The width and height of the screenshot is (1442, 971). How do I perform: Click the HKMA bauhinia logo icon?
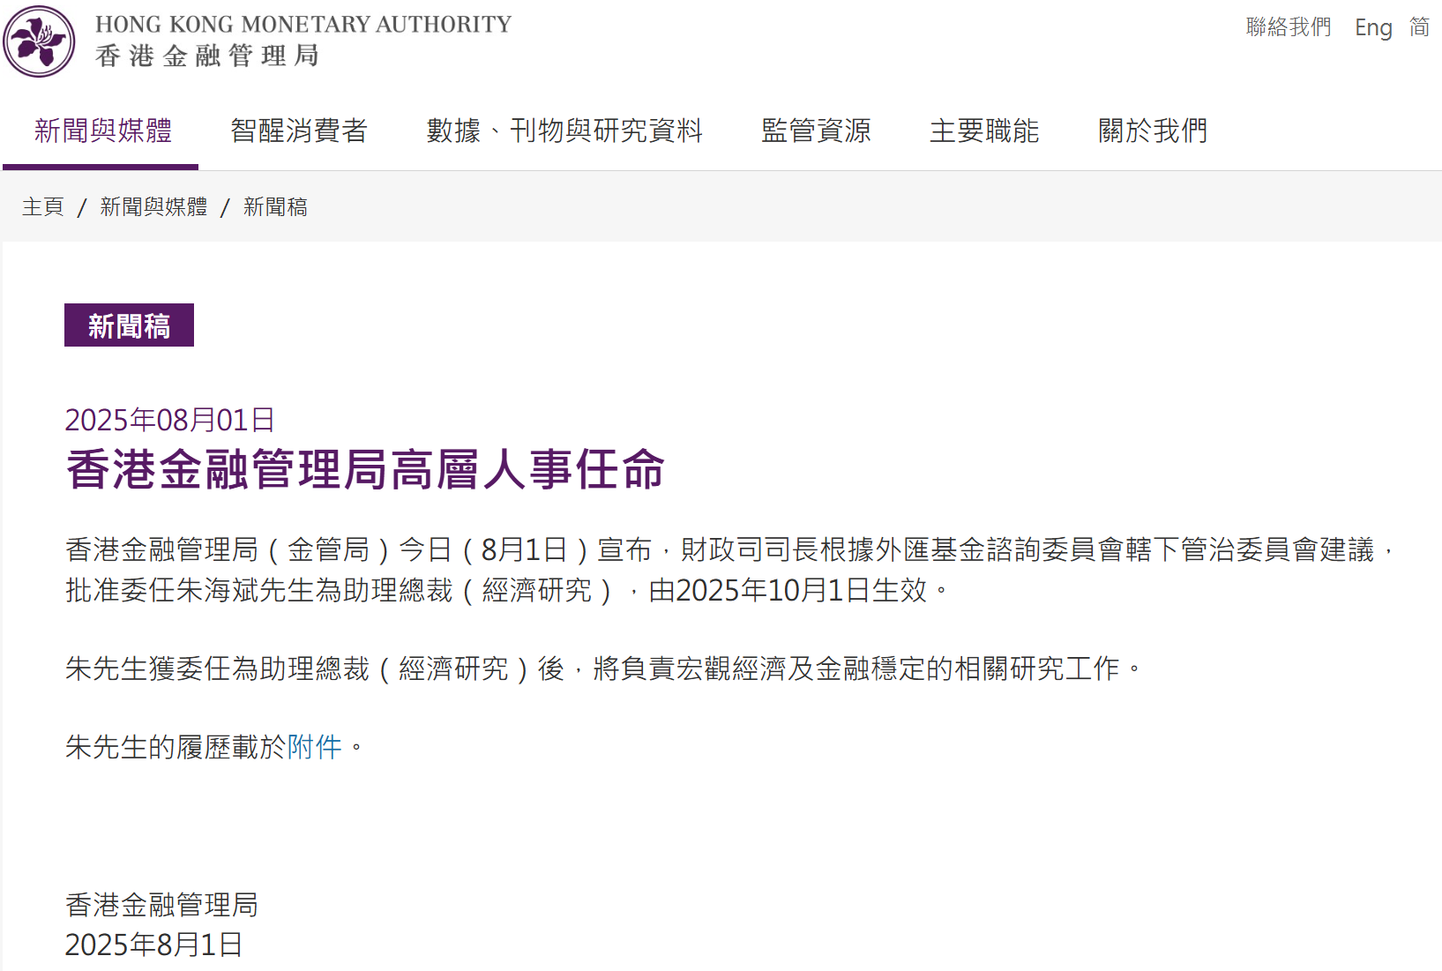(x=39, y=41)
